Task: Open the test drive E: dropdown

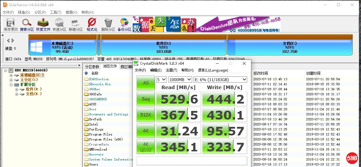Action: click(x=220, y=79)
